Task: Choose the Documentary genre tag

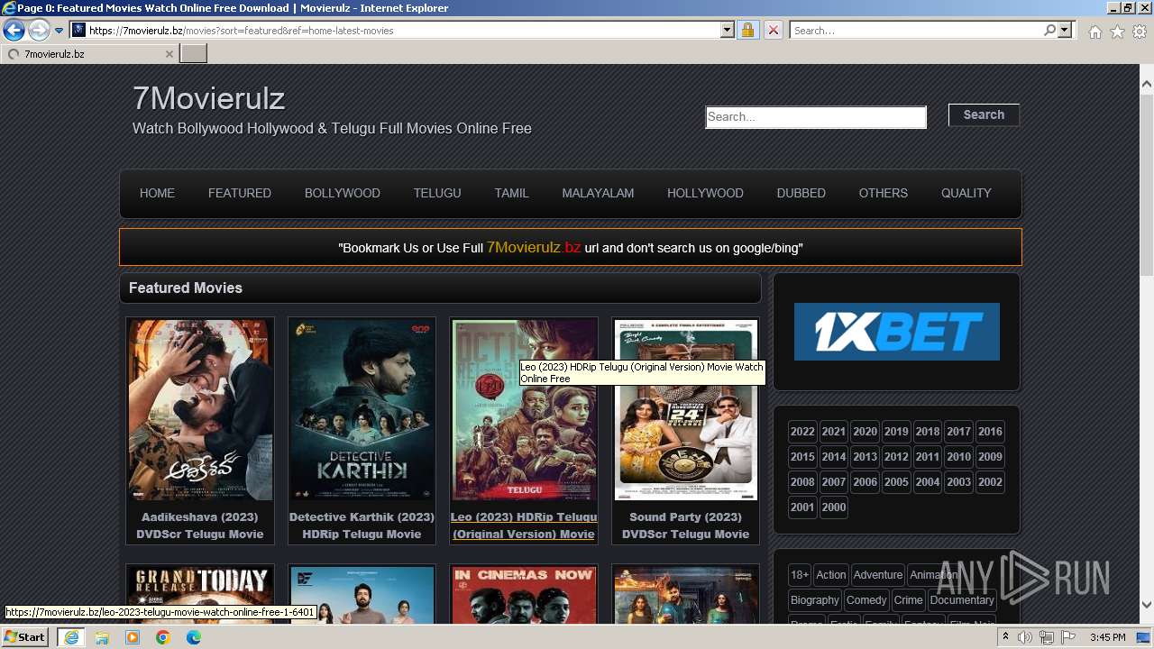Action: pos(962,600)
